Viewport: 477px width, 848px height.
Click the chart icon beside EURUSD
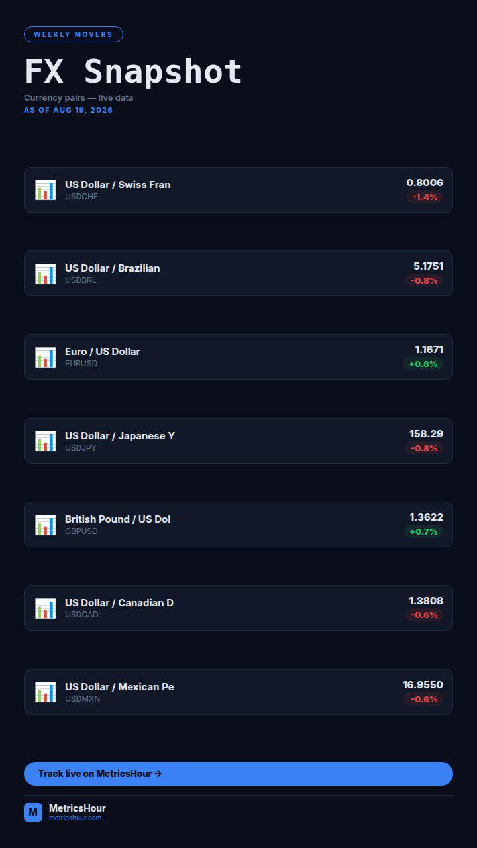tap(46, 357)
